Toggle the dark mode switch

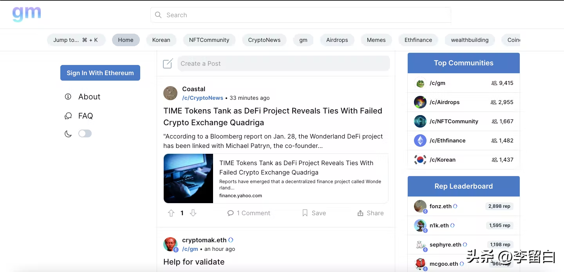click(x=85, y=133)
